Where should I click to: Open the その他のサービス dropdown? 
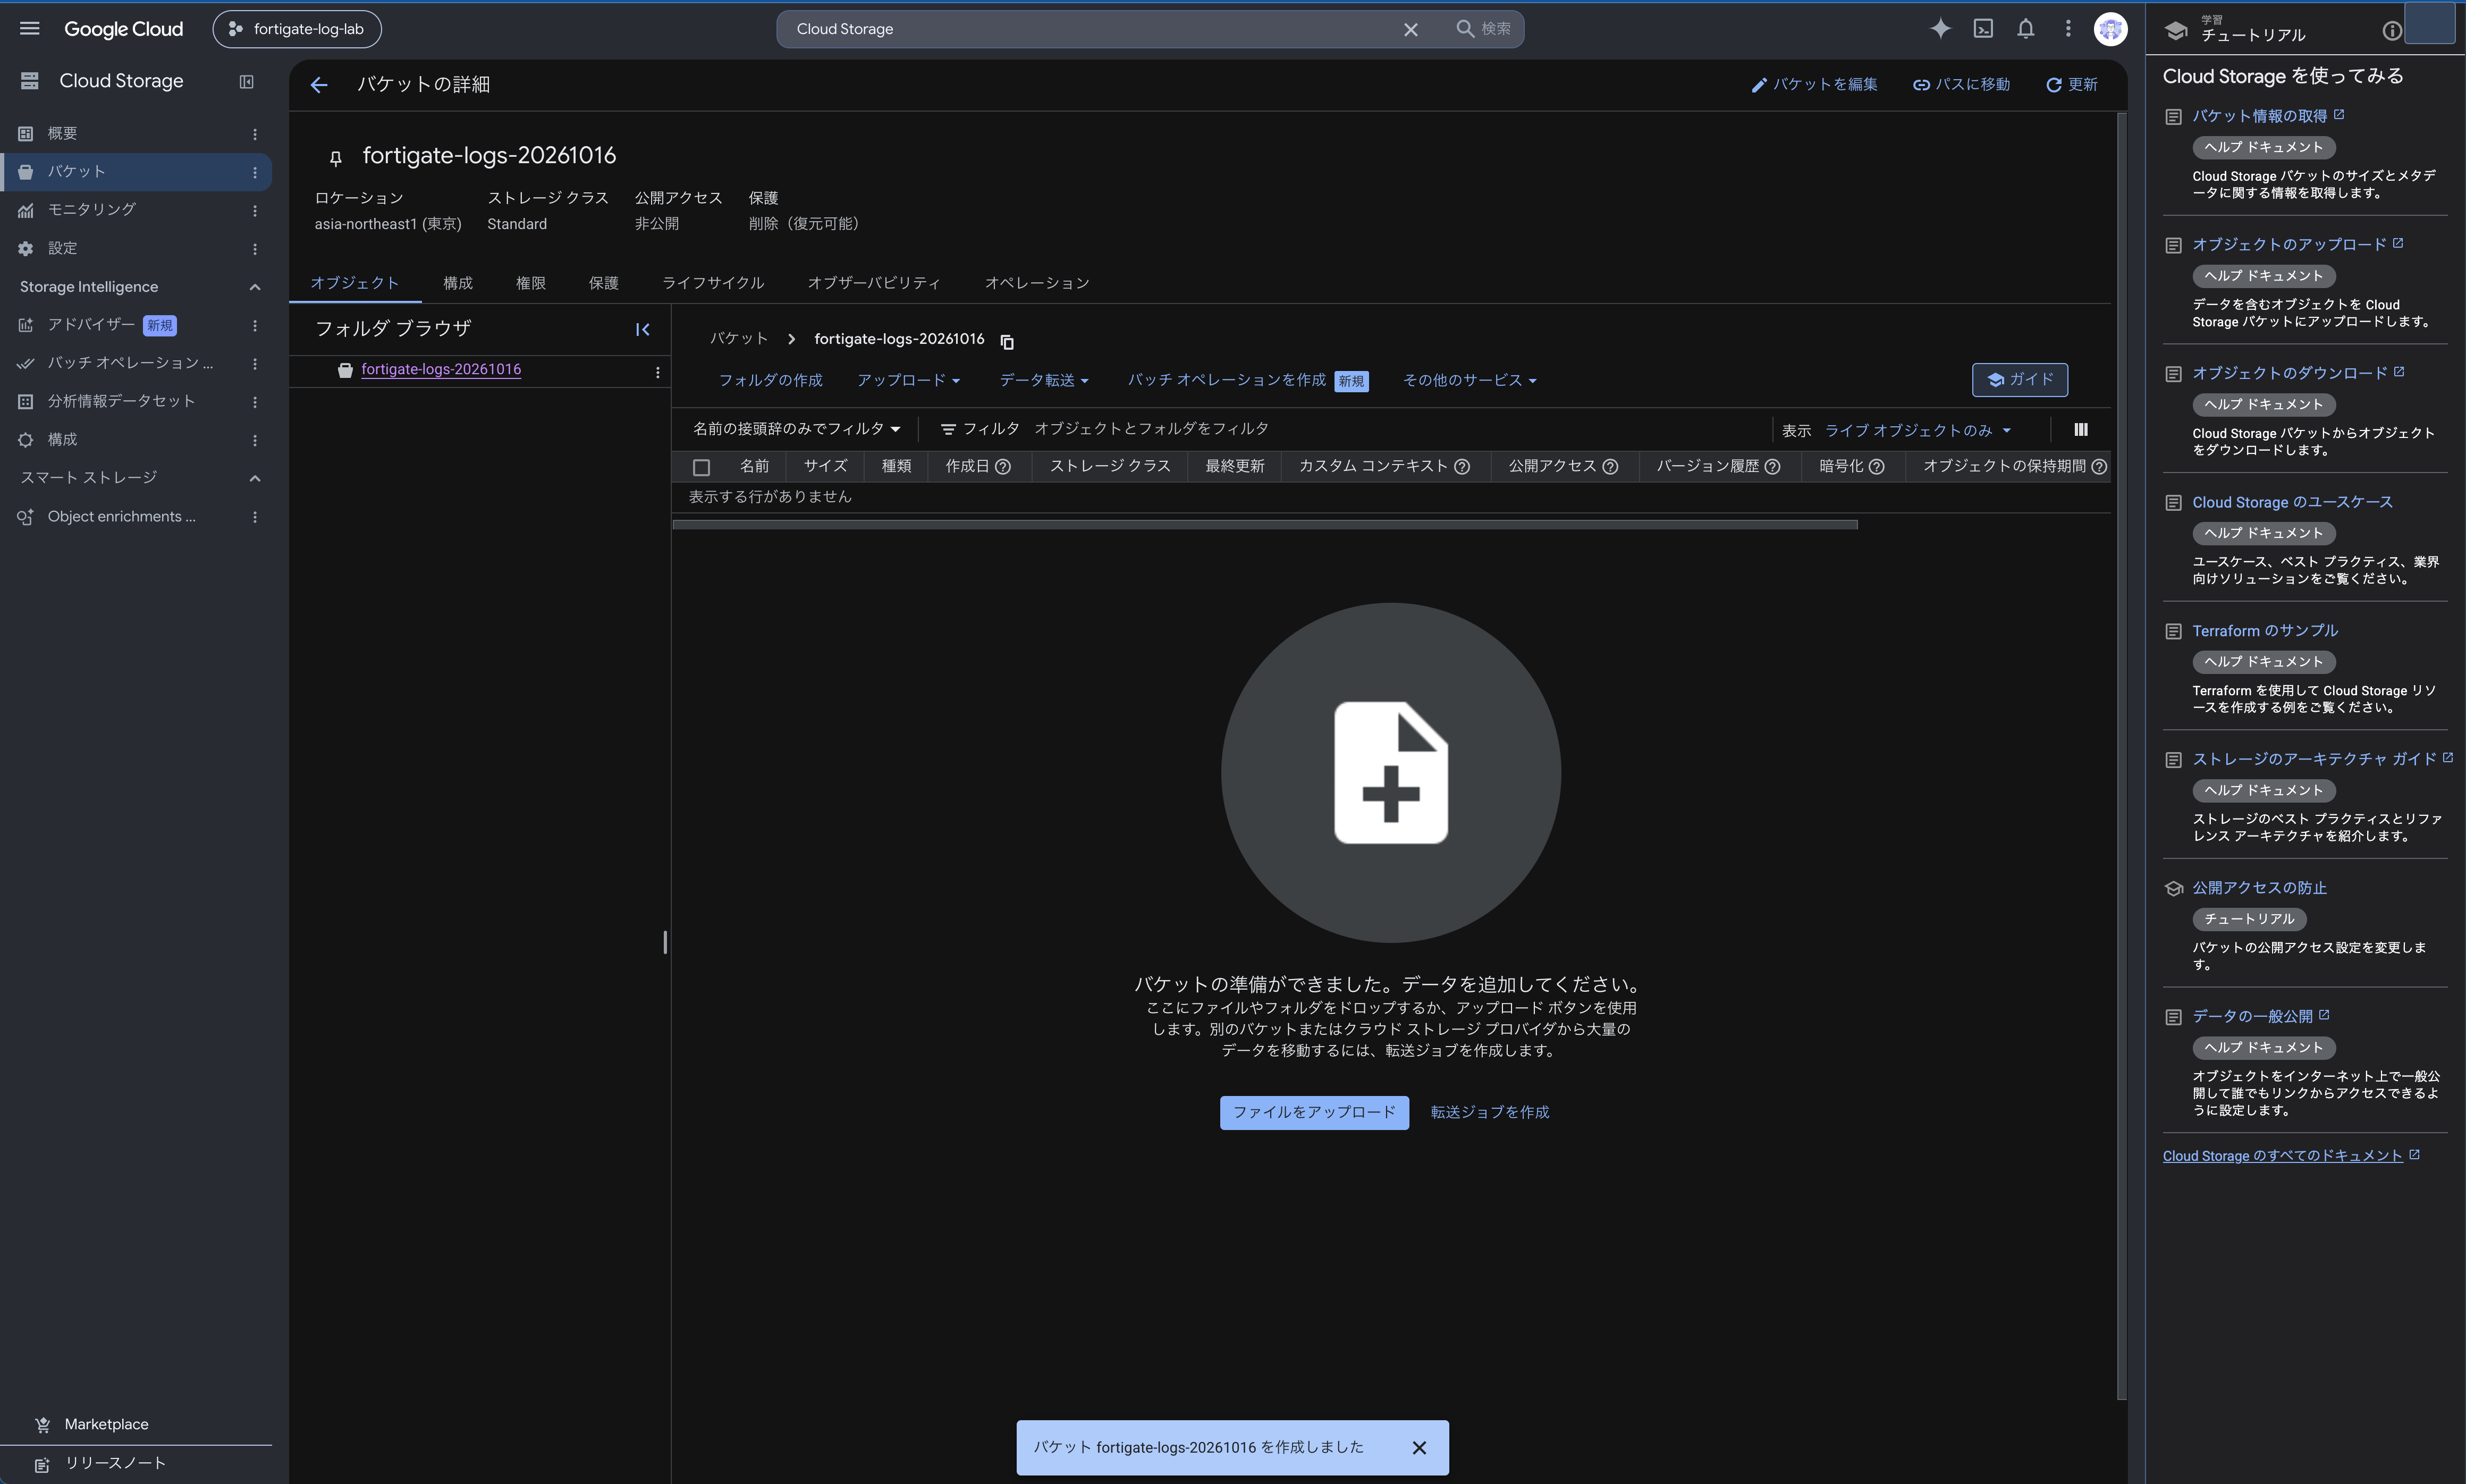[1470, 380]
